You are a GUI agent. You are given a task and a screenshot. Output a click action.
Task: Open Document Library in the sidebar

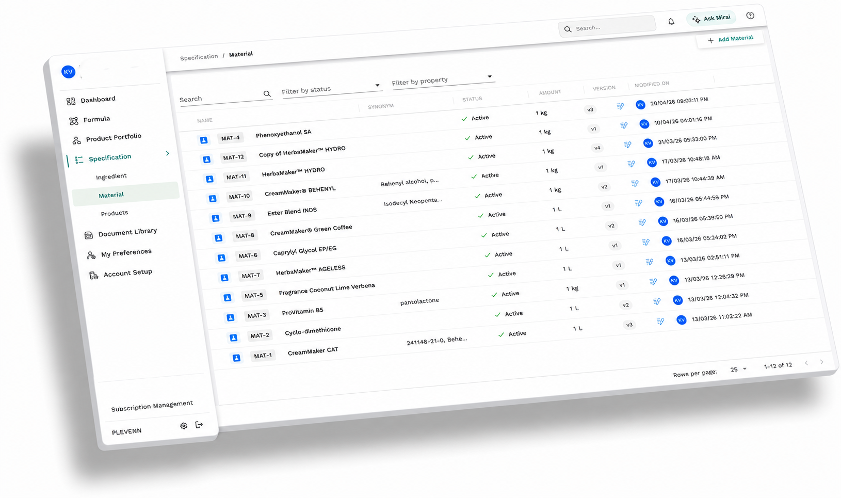[121, 233]
